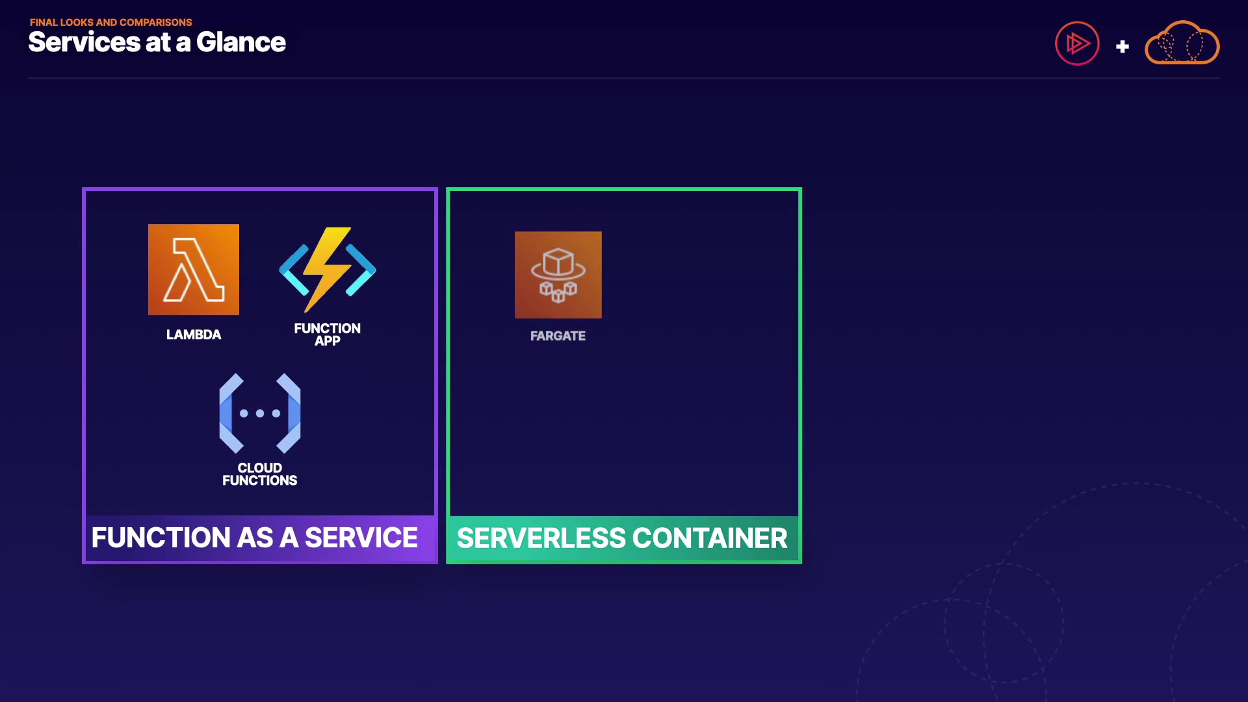Screen dimensions: 1248x702
Task: Click the Final Looks and Comparisons subtitle
Action: tap(110, 22)
